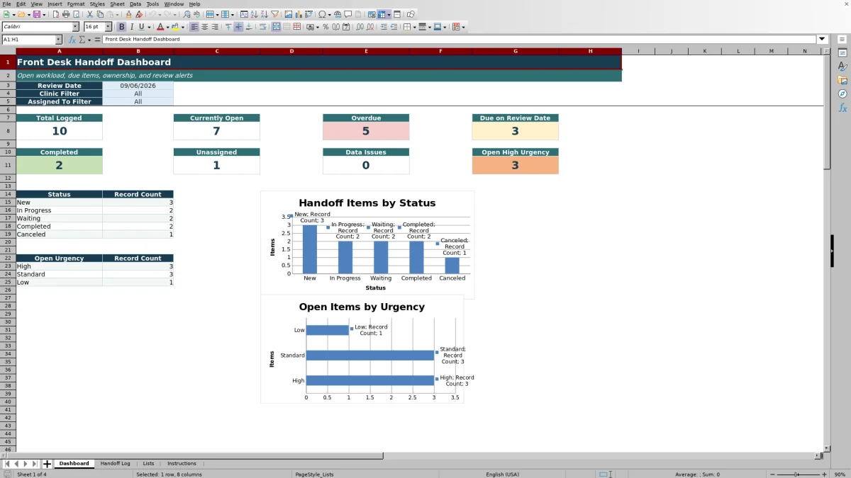Open the Sidebar Navigator compass icon

point(842,93)
